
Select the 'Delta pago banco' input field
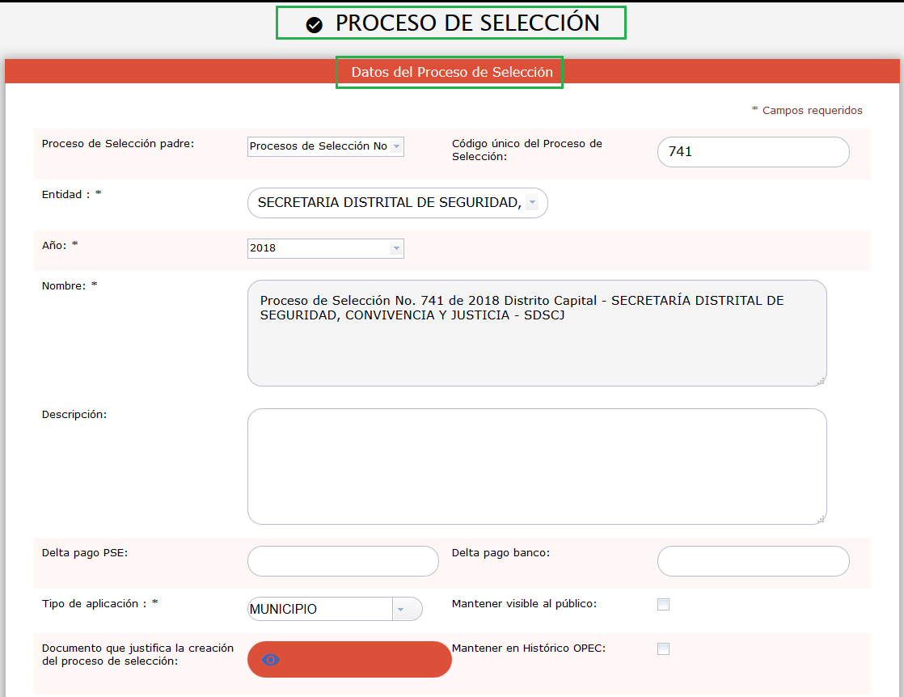[x=753, y=561]
